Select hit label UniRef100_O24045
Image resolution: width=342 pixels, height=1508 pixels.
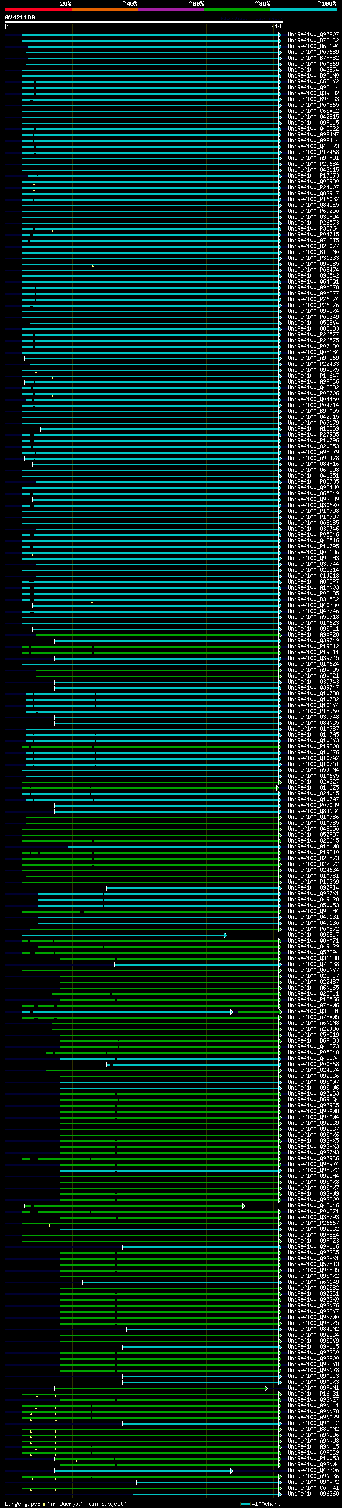(313, 793)
